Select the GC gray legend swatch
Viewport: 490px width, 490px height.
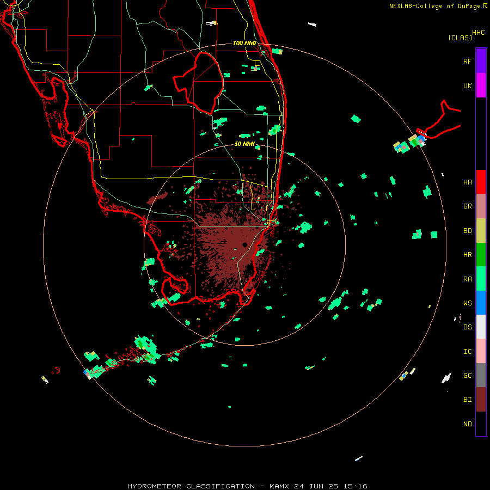481,375
